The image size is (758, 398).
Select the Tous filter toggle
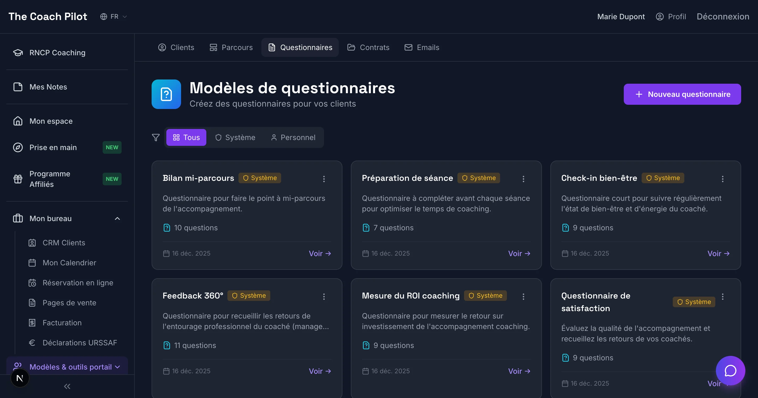[186, 137]
